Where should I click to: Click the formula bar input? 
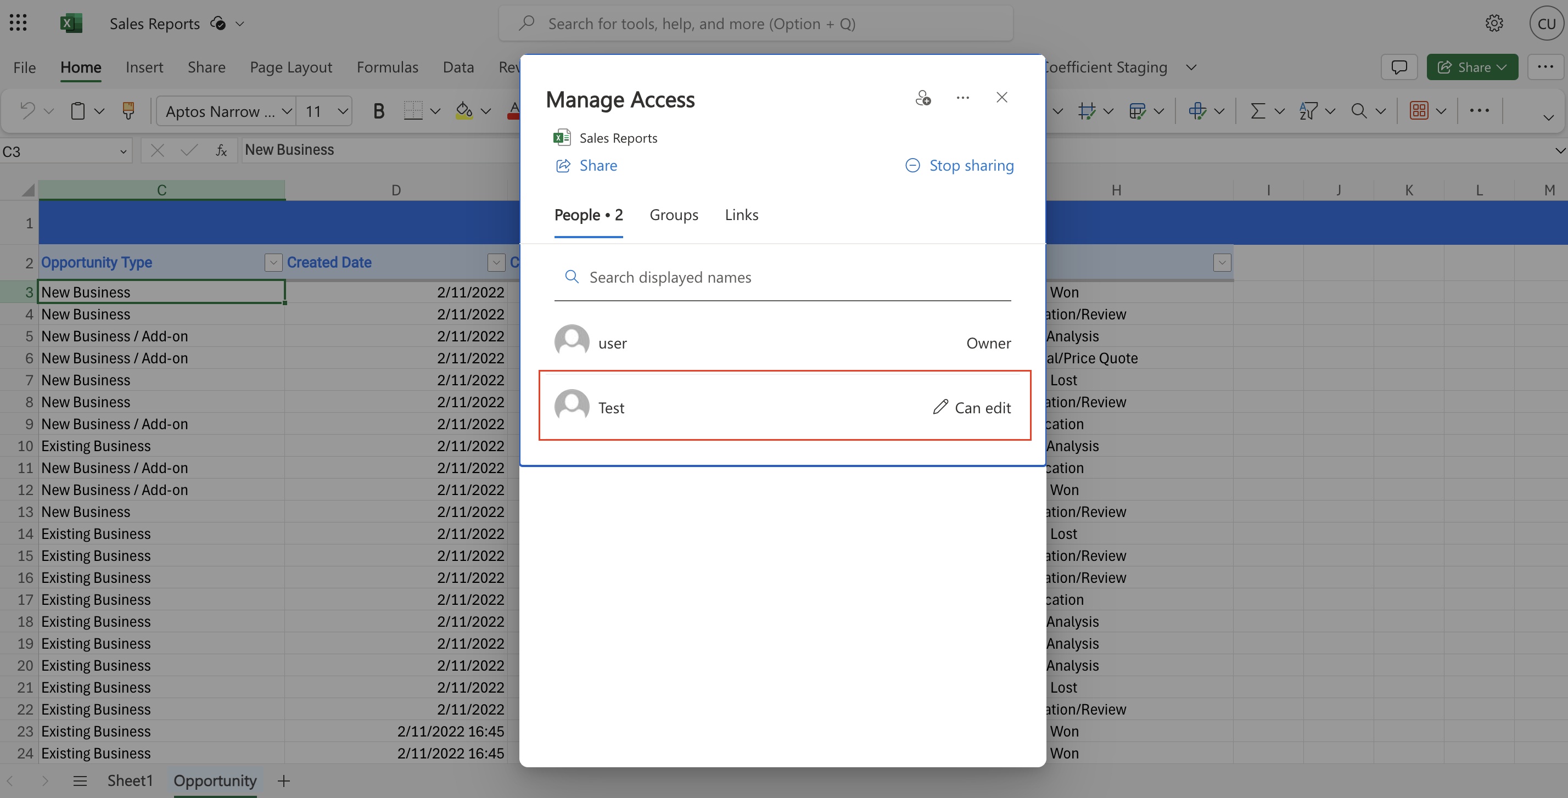coord(380,150)
